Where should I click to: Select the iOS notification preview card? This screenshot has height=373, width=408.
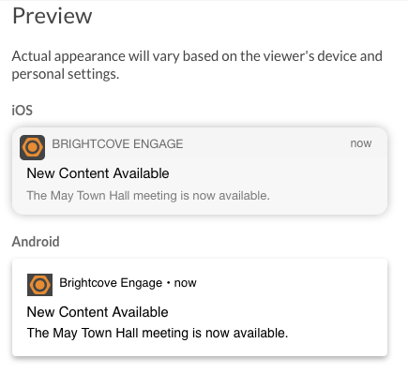[x=200, y=171]
